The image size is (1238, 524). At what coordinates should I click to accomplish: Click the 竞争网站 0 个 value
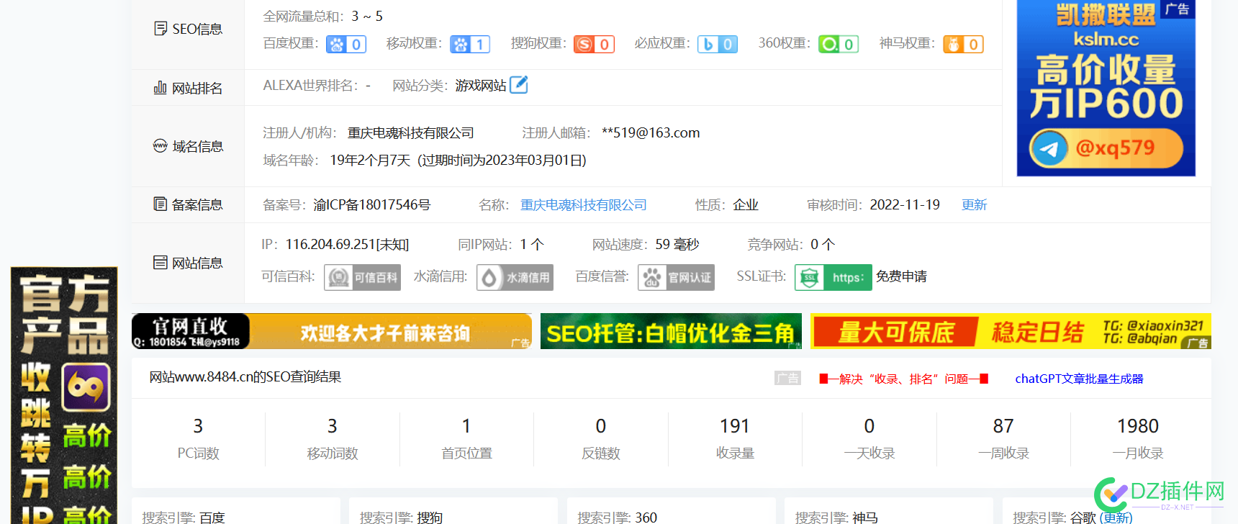click(823, 245)
